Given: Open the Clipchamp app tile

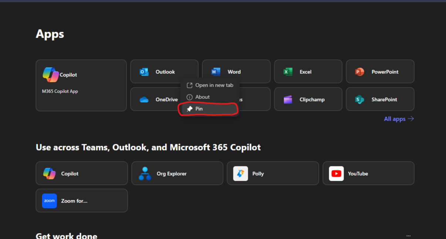Looking at the screenshot, I should click(x=308, y=99).
